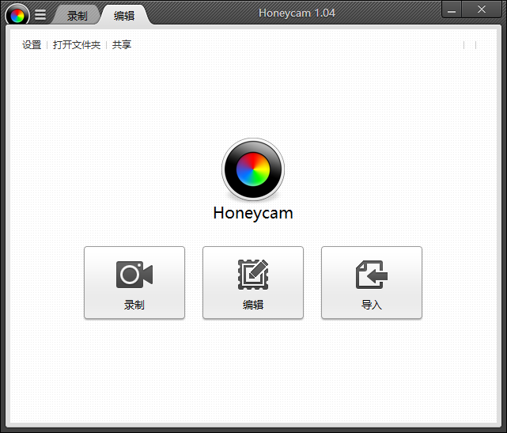This screenshot has width=507, height=433.
Task: Open the hamburger menu
Action: (40, 15)
